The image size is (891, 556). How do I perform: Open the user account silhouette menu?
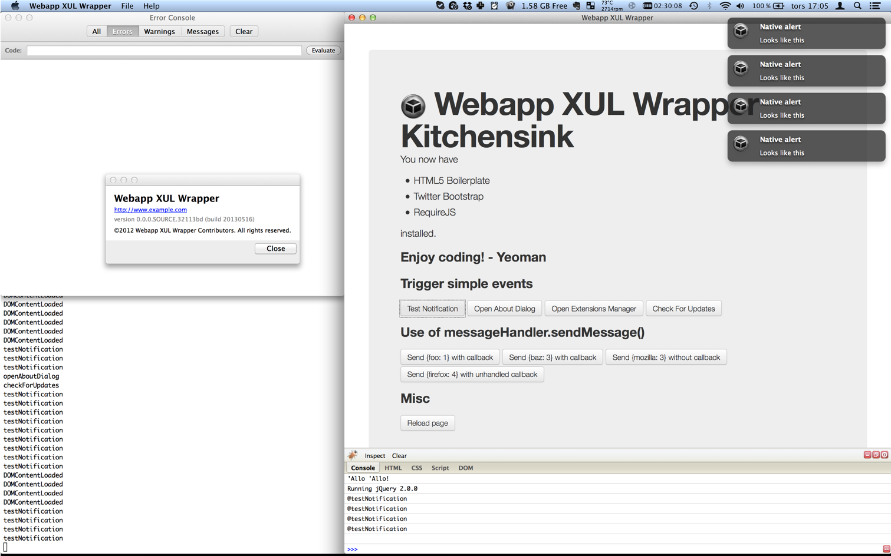pyautogui.click(x=840, y=6)
